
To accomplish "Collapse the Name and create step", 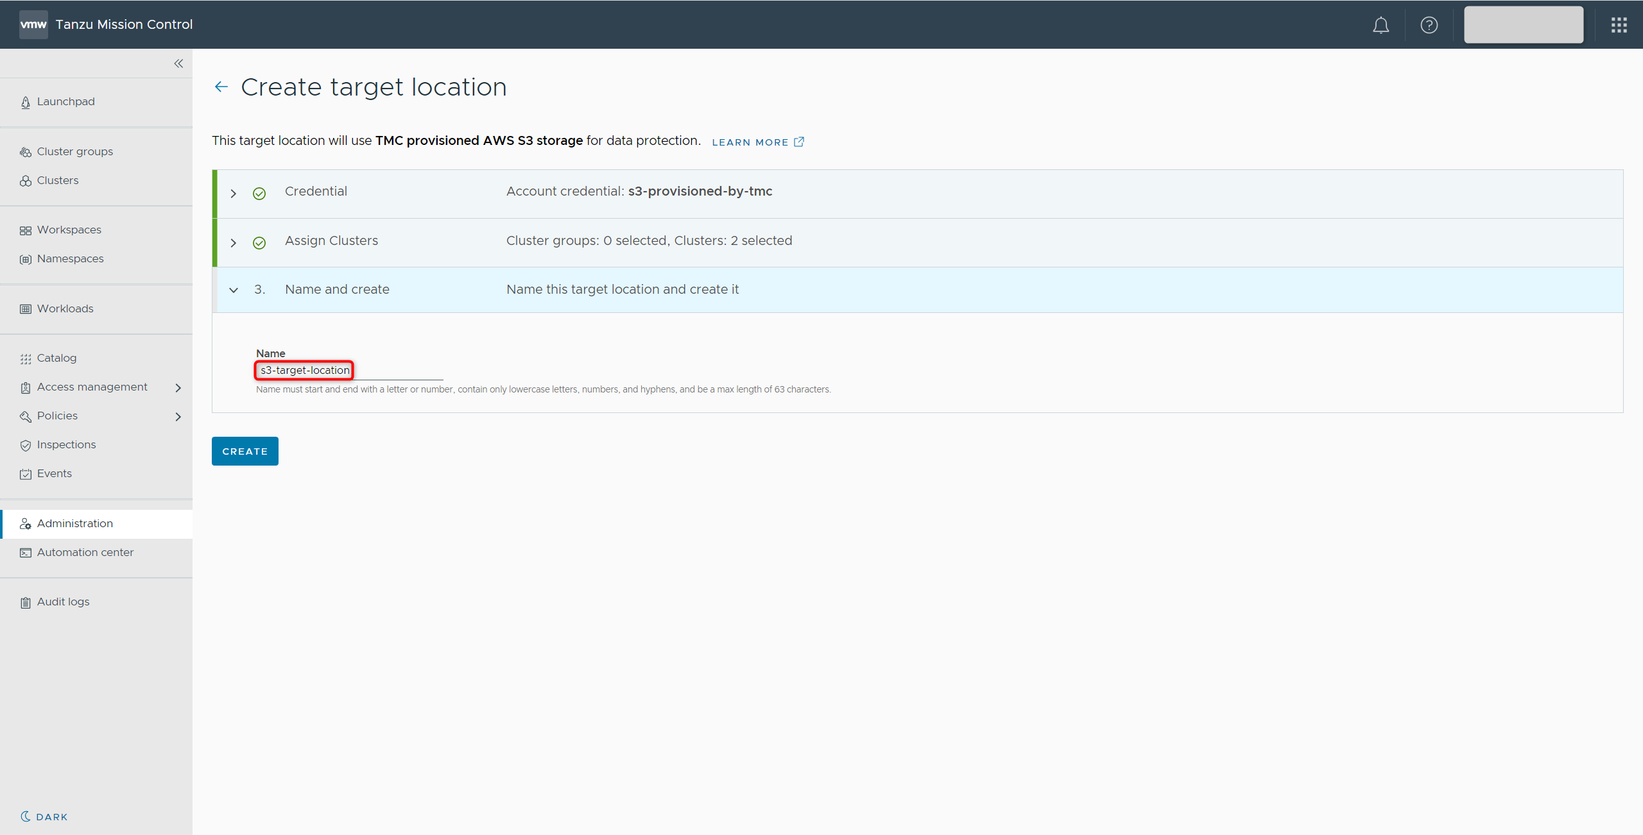I will (x=234, y=290).
